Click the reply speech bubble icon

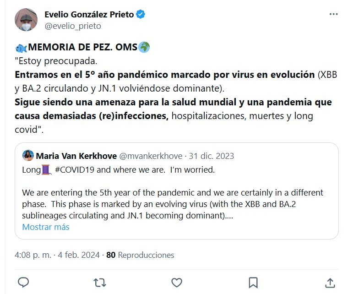coord(23,281)
